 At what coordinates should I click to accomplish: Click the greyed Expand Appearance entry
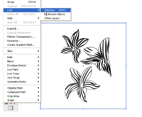[x=22, y=33]
